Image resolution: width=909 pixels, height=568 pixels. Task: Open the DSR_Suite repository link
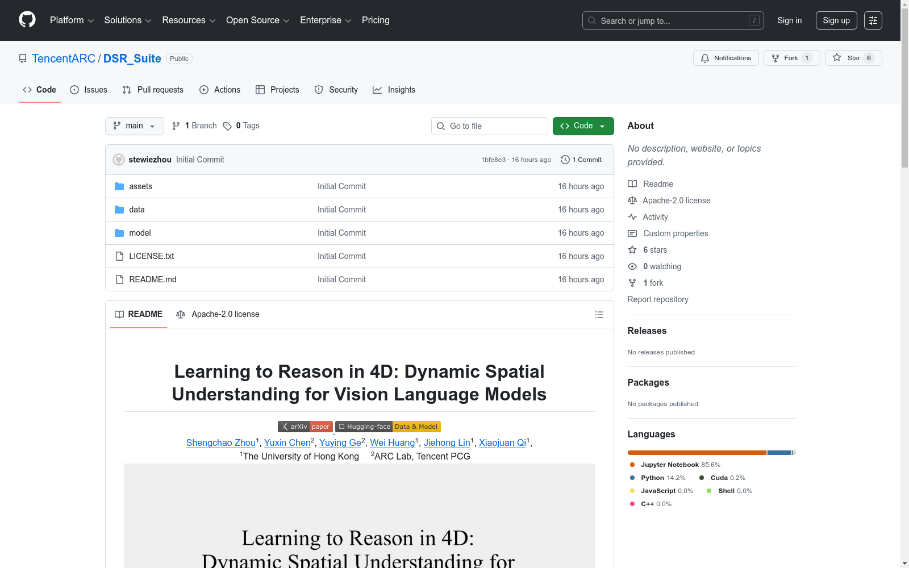[x=132, y=59]
